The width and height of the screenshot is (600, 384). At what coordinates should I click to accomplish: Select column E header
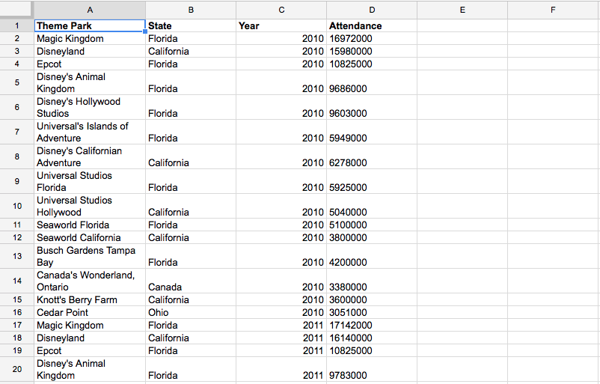(x=462, y=10)
